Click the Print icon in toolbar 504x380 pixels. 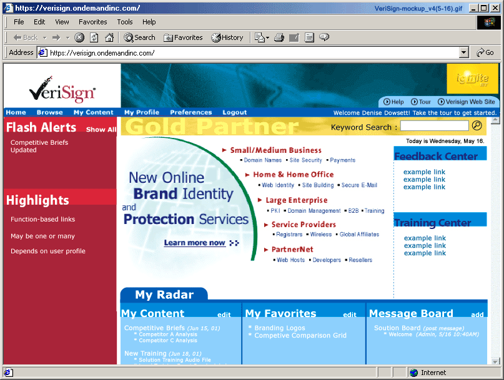[x=279, y=37]
